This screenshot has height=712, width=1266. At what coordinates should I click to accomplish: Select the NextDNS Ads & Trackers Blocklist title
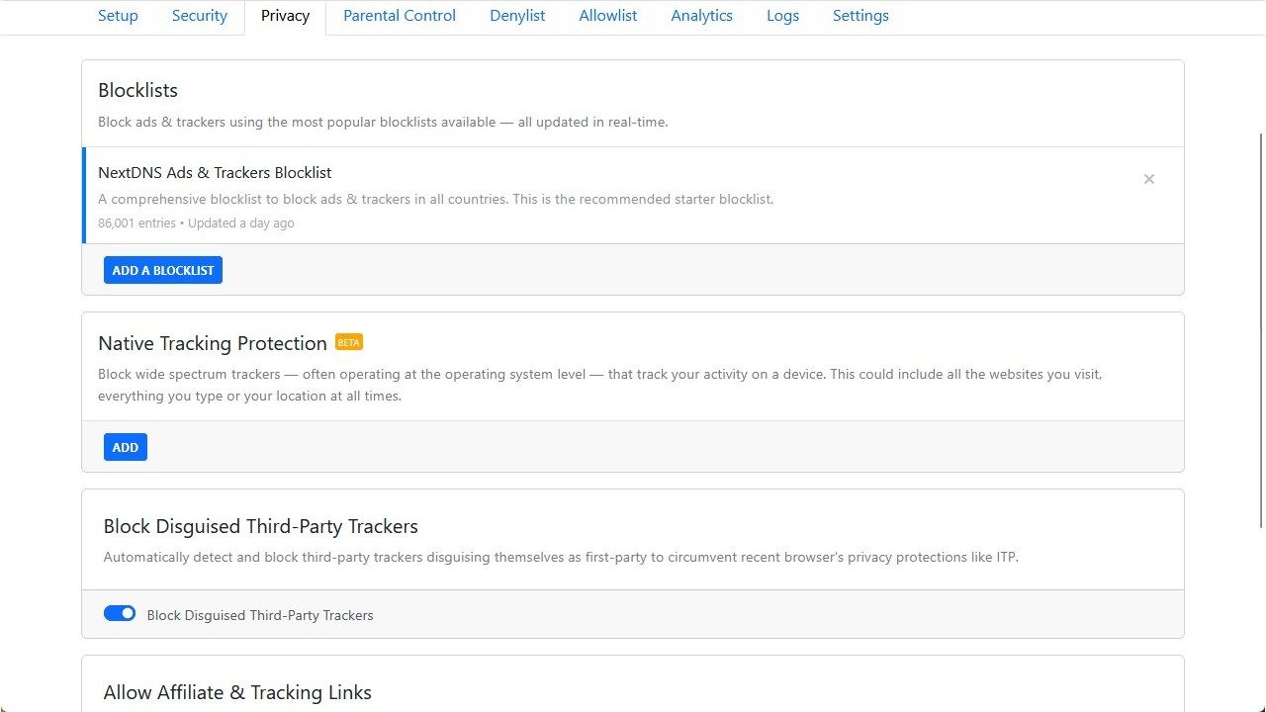[215, 172]
